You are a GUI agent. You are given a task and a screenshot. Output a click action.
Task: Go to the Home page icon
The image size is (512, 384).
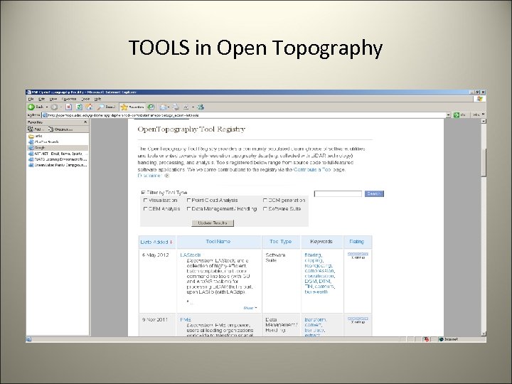[89, 107]
